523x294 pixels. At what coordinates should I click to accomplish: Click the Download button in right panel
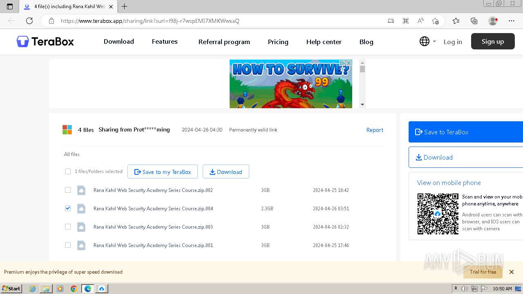466,157
